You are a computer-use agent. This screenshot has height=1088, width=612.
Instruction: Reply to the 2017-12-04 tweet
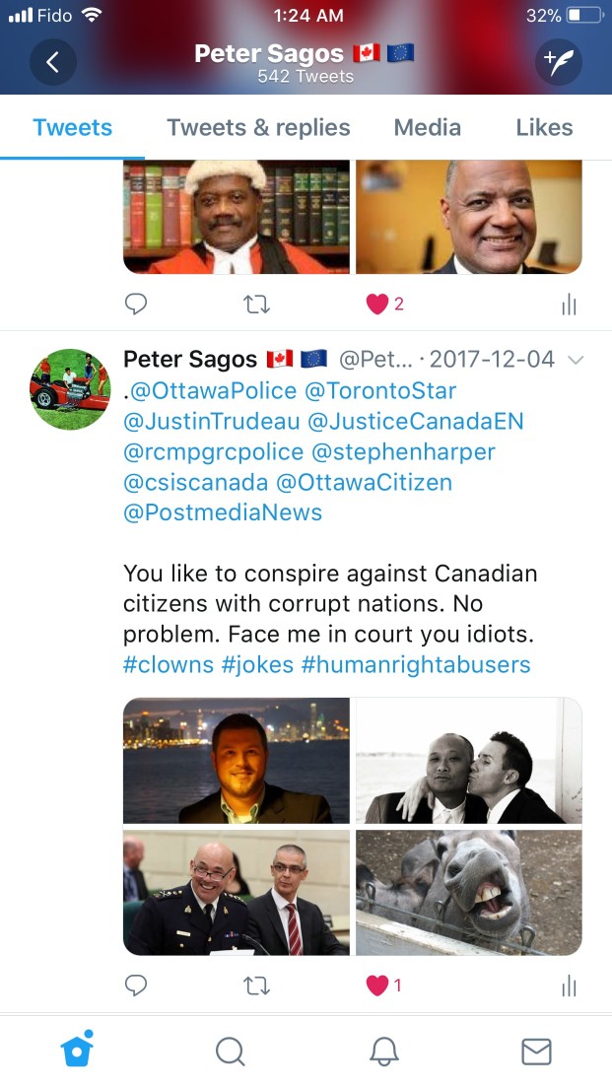coord(135,986)
